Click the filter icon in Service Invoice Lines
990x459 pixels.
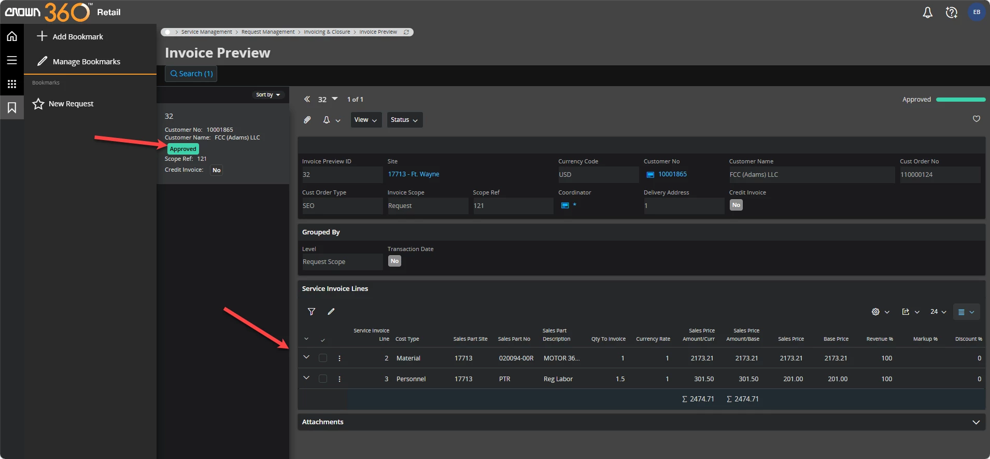pyautogui.click(x=312, y=312)
